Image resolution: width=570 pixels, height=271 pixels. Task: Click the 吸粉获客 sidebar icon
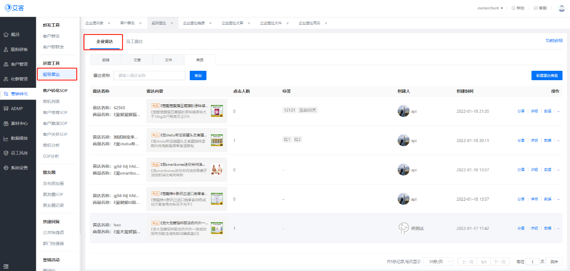pyautogui.click(x=6, y=49)
